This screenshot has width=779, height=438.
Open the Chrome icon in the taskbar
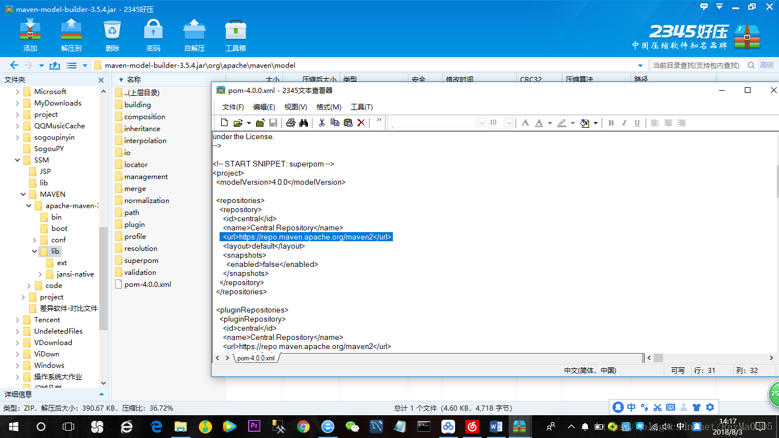coord(303,426)
